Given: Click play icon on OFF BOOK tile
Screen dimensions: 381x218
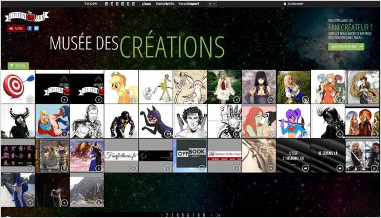Looking at the screenshot, I should point(202,168).
